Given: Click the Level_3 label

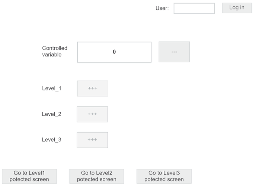Looking at the screenshot, I should 51,140.
